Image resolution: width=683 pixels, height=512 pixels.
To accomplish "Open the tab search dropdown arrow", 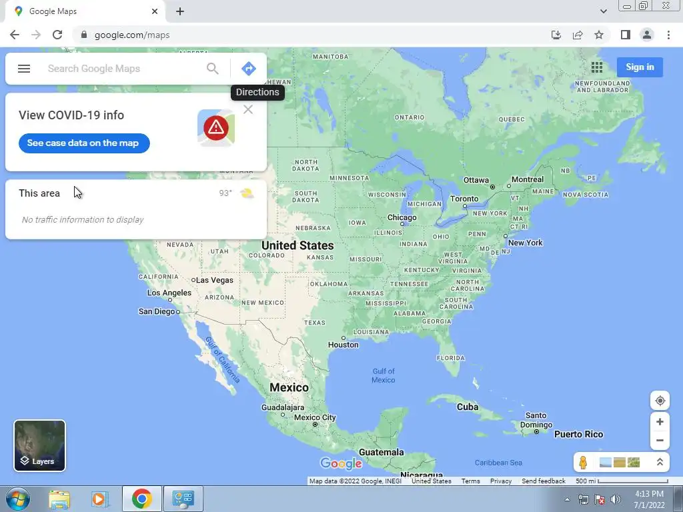I will (x=603, y=11).
